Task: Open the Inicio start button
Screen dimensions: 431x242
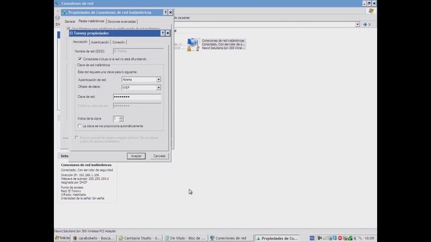Action: (x=63, y=238)
